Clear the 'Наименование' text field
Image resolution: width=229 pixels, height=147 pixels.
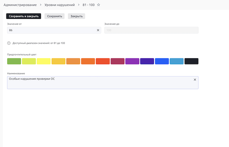tap(195, 80)
